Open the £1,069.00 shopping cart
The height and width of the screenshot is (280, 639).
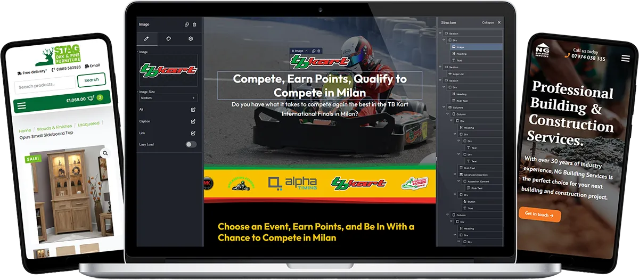pyautogui.click(x=84, y=98)
